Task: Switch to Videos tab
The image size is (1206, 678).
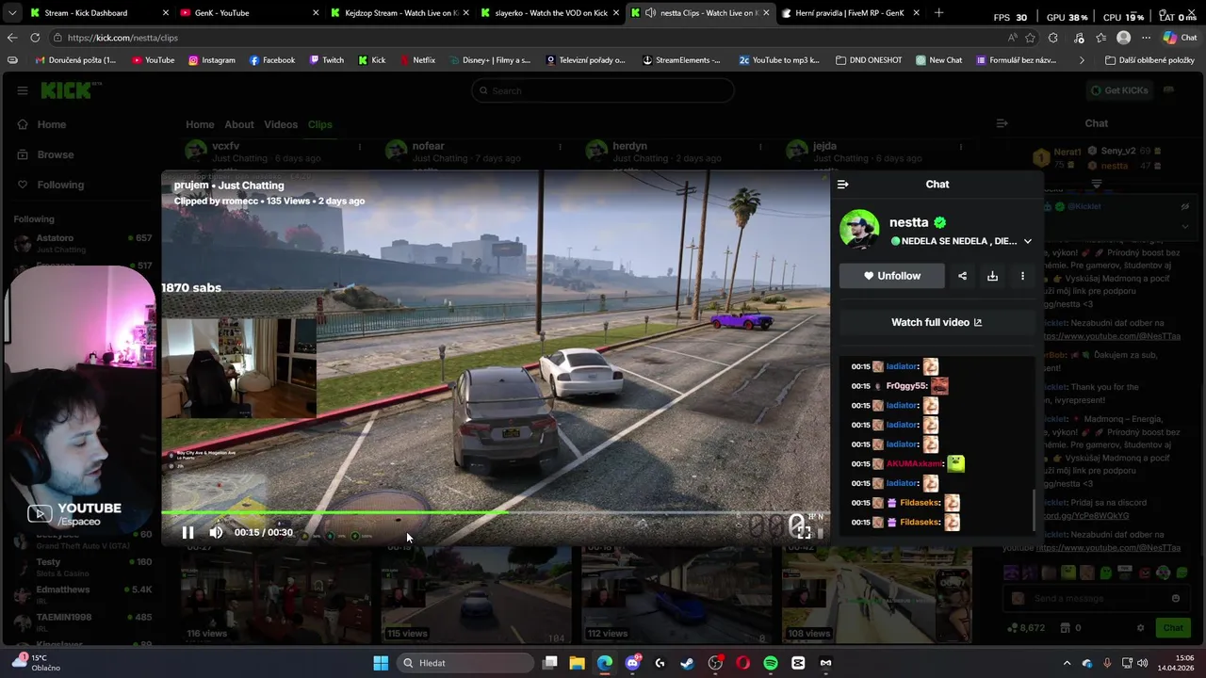Action: point(281,124)
